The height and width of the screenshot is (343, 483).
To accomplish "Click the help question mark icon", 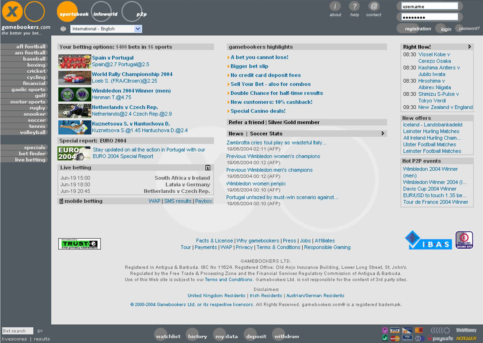I will (354, 6).
